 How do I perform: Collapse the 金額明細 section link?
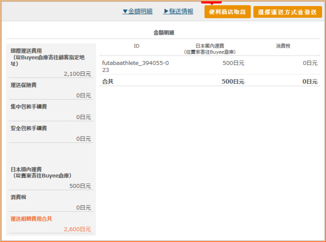point(137,11)
